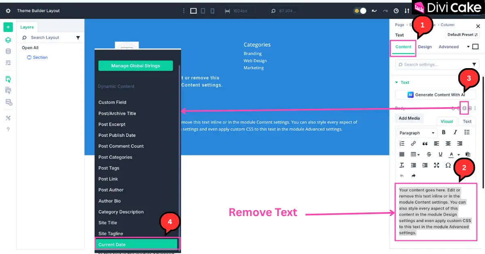Screen dimensions: 485x254
Task: Insert a special character with Omega
Action: pos(448,165)
